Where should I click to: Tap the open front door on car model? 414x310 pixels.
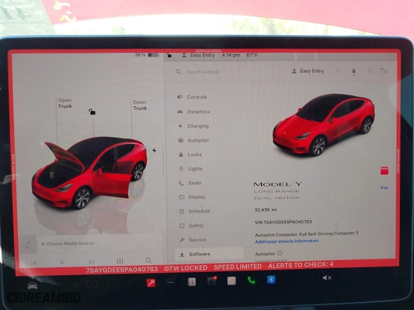(x=112, y=185)
